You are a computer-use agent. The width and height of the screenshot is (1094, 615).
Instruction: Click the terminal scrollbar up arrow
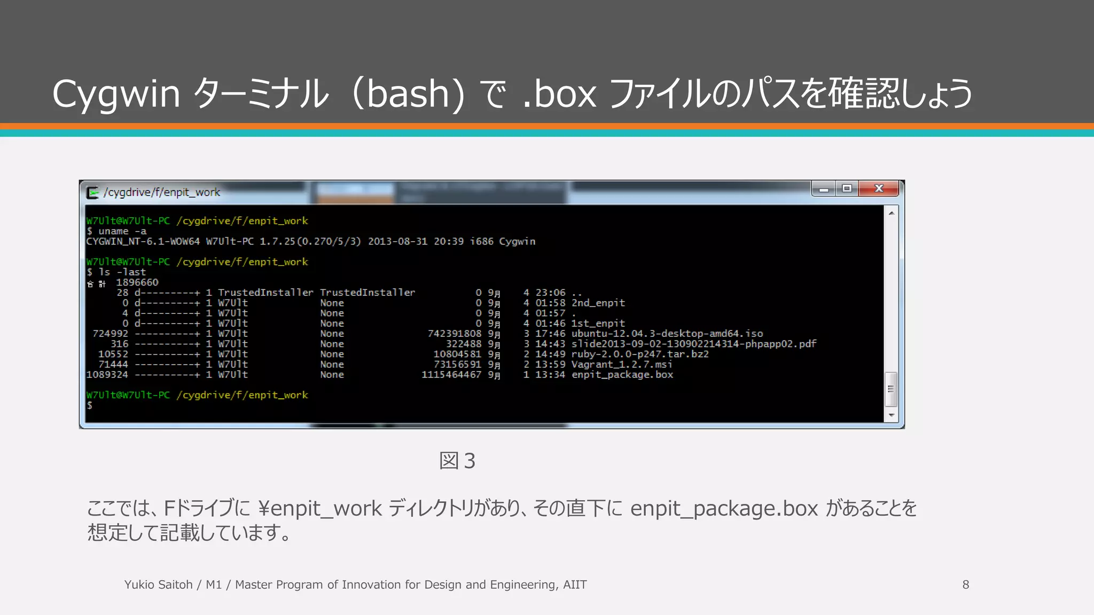pos(891,213)
